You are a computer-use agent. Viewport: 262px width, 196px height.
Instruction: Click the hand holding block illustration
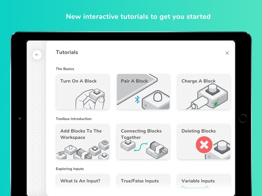tap(90, 99)
